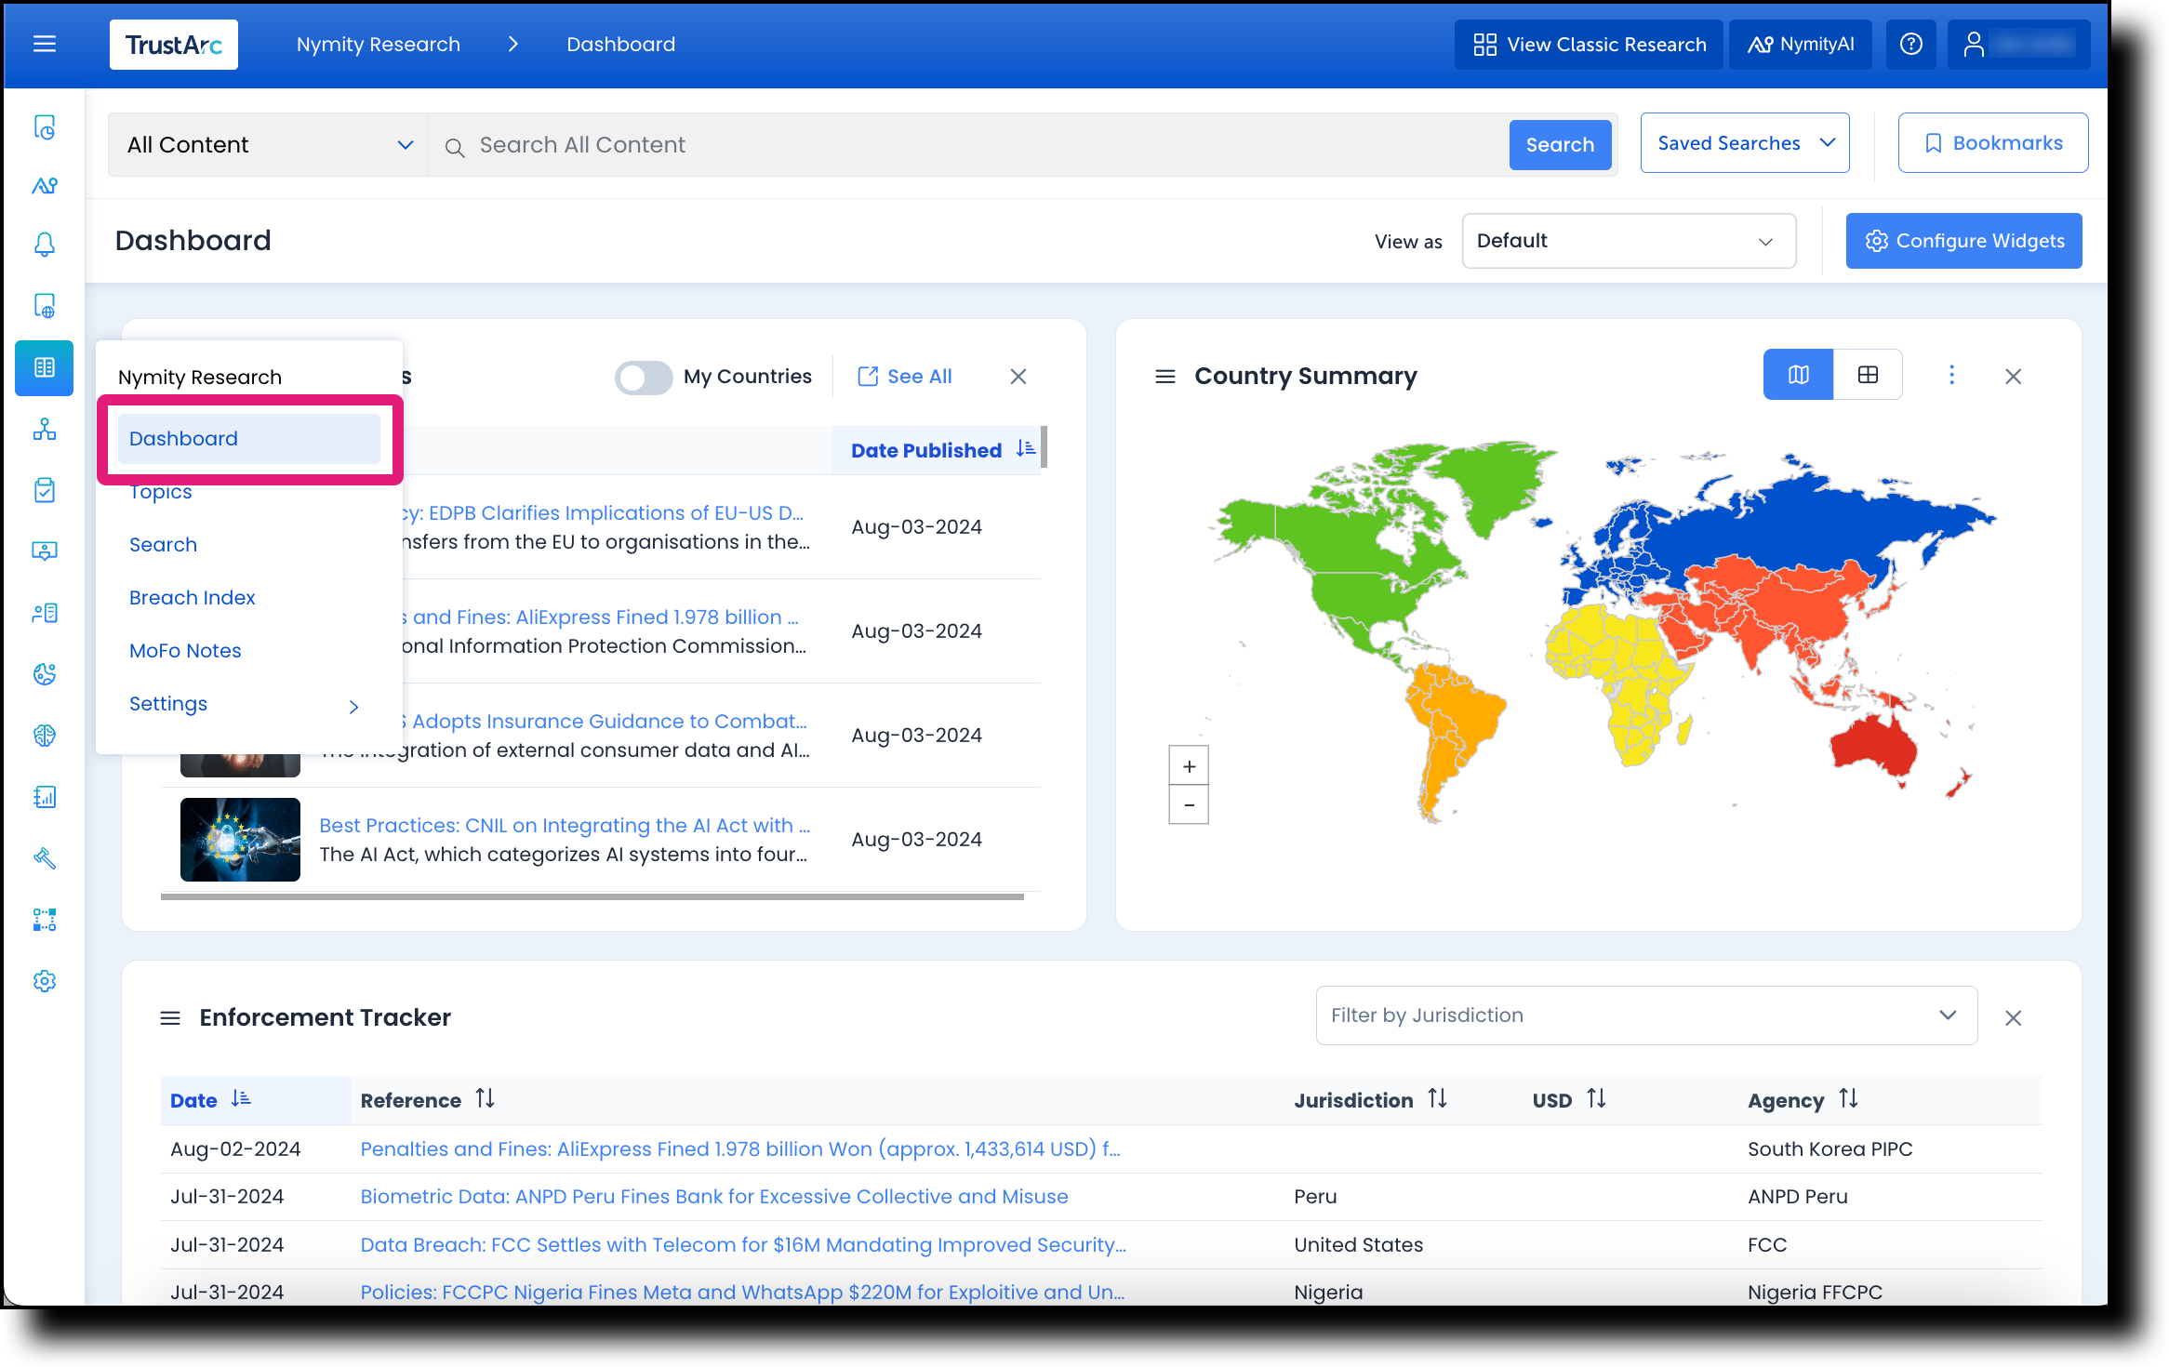Open the AliExpress fine article link
This screenshot has width=2169, height=1367.
pyautogui.click(x=740, y=1148)
